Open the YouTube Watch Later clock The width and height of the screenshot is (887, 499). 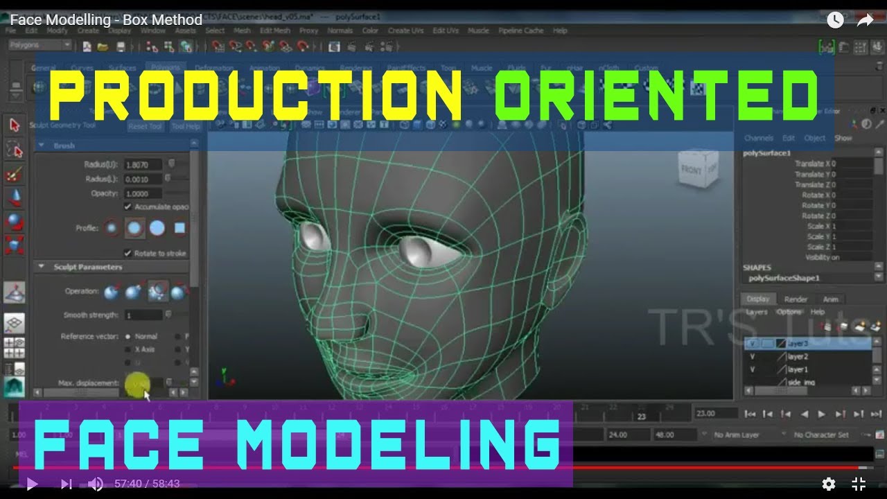click(x=835, y=20)
